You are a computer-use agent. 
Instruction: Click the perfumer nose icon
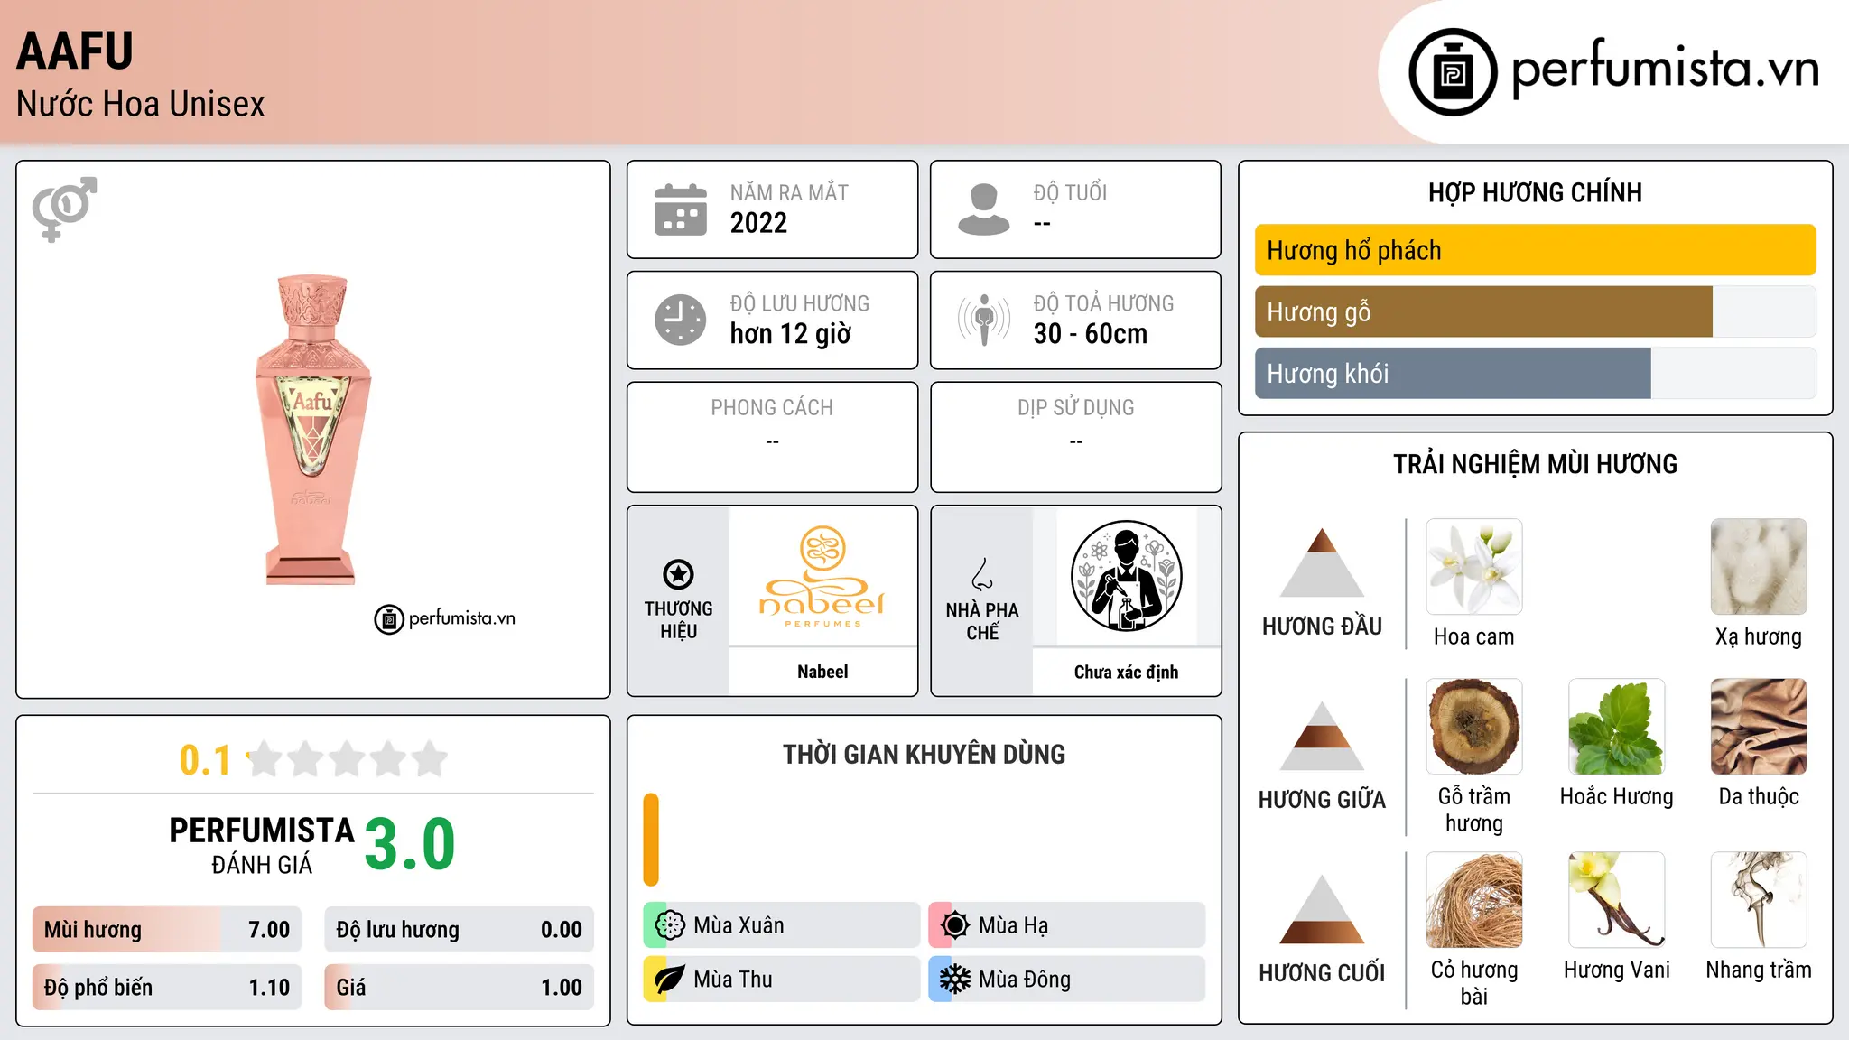coord(982,574)
